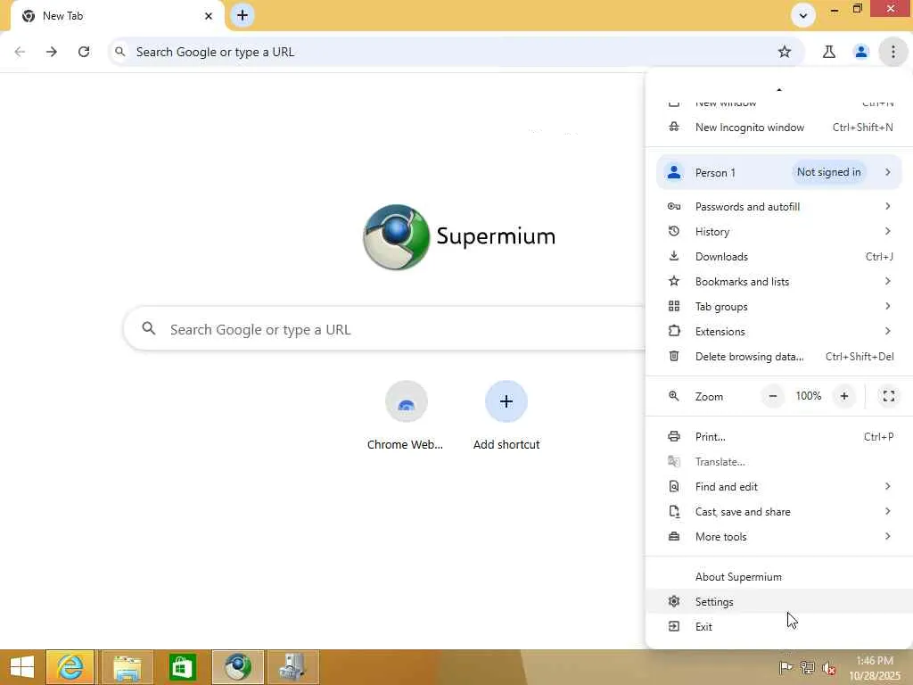Viewport: 913px width, 685px height.
Task: Click the center Google search box
Action: click(384, 329)
